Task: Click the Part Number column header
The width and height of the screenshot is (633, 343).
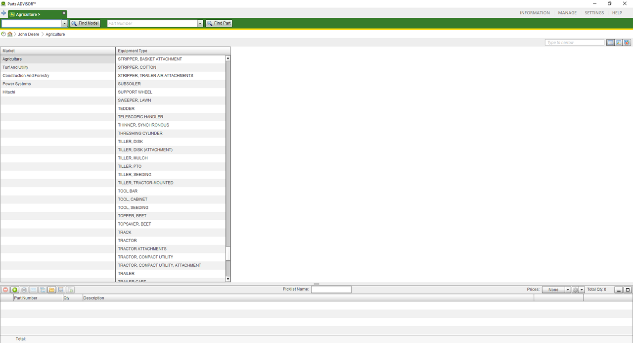Action: pos(38,298)
